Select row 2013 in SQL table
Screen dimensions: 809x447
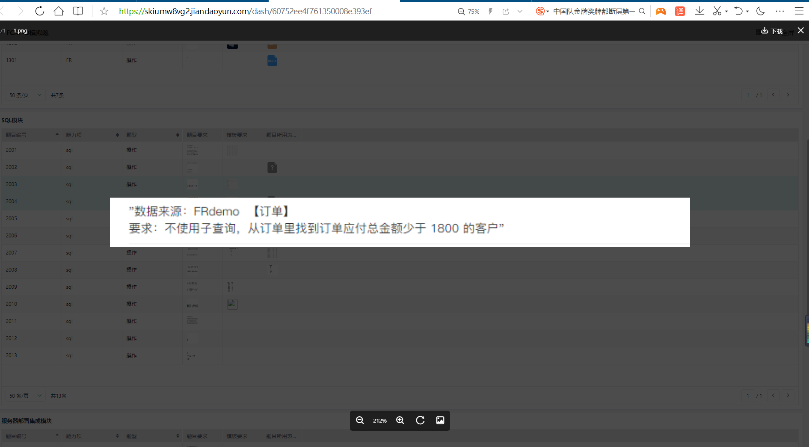coord(399,355)
